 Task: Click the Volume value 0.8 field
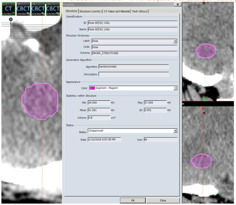99,117
